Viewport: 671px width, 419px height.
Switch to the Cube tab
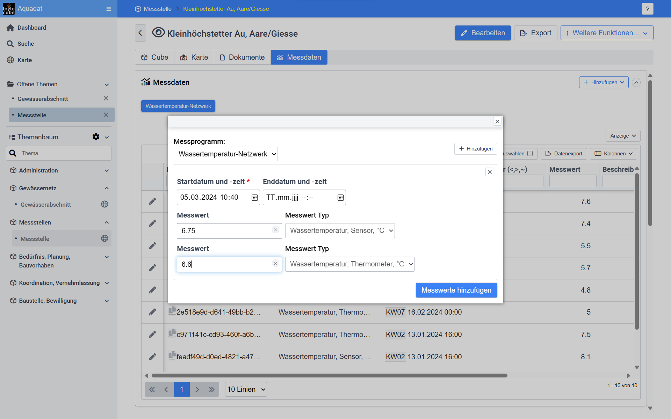click(154, 57)
